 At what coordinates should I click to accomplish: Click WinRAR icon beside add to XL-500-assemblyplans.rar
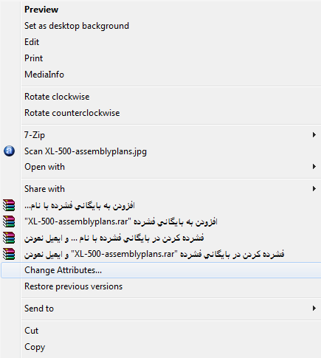9,221
